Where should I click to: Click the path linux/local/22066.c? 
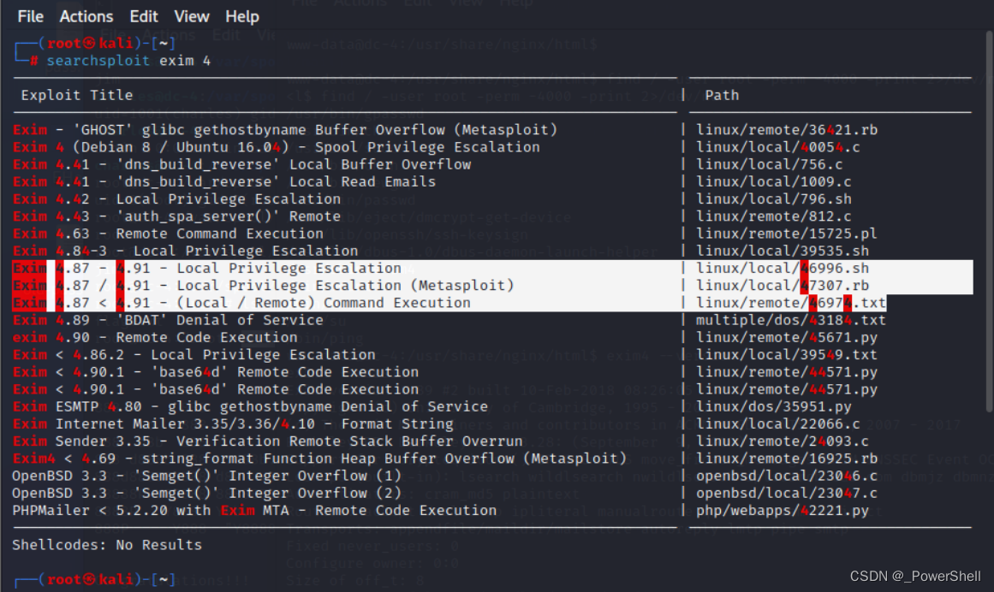tap(778, 423)
